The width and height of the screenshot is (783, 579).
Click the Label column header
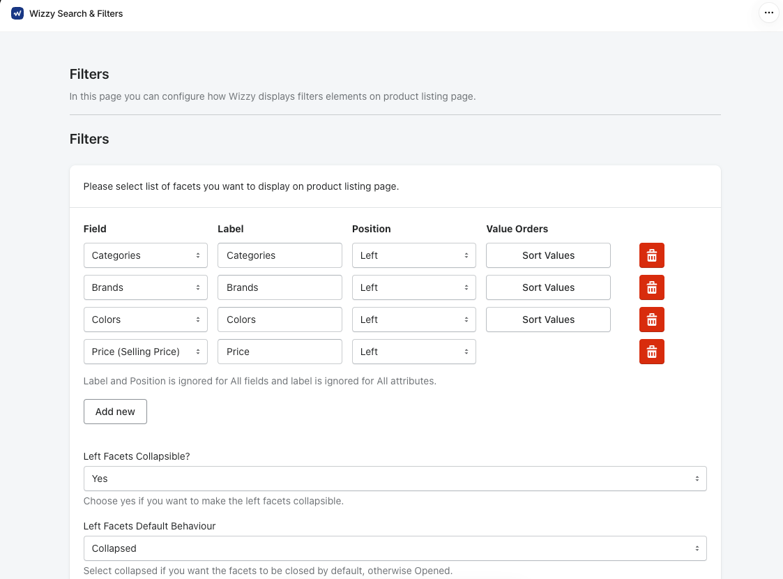(x=230, y=229)
